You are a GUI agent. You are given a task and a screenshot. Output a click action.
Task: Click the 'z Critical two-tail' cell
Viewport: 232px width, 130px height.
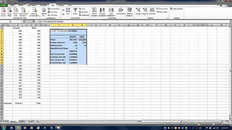tap(59, 63)
